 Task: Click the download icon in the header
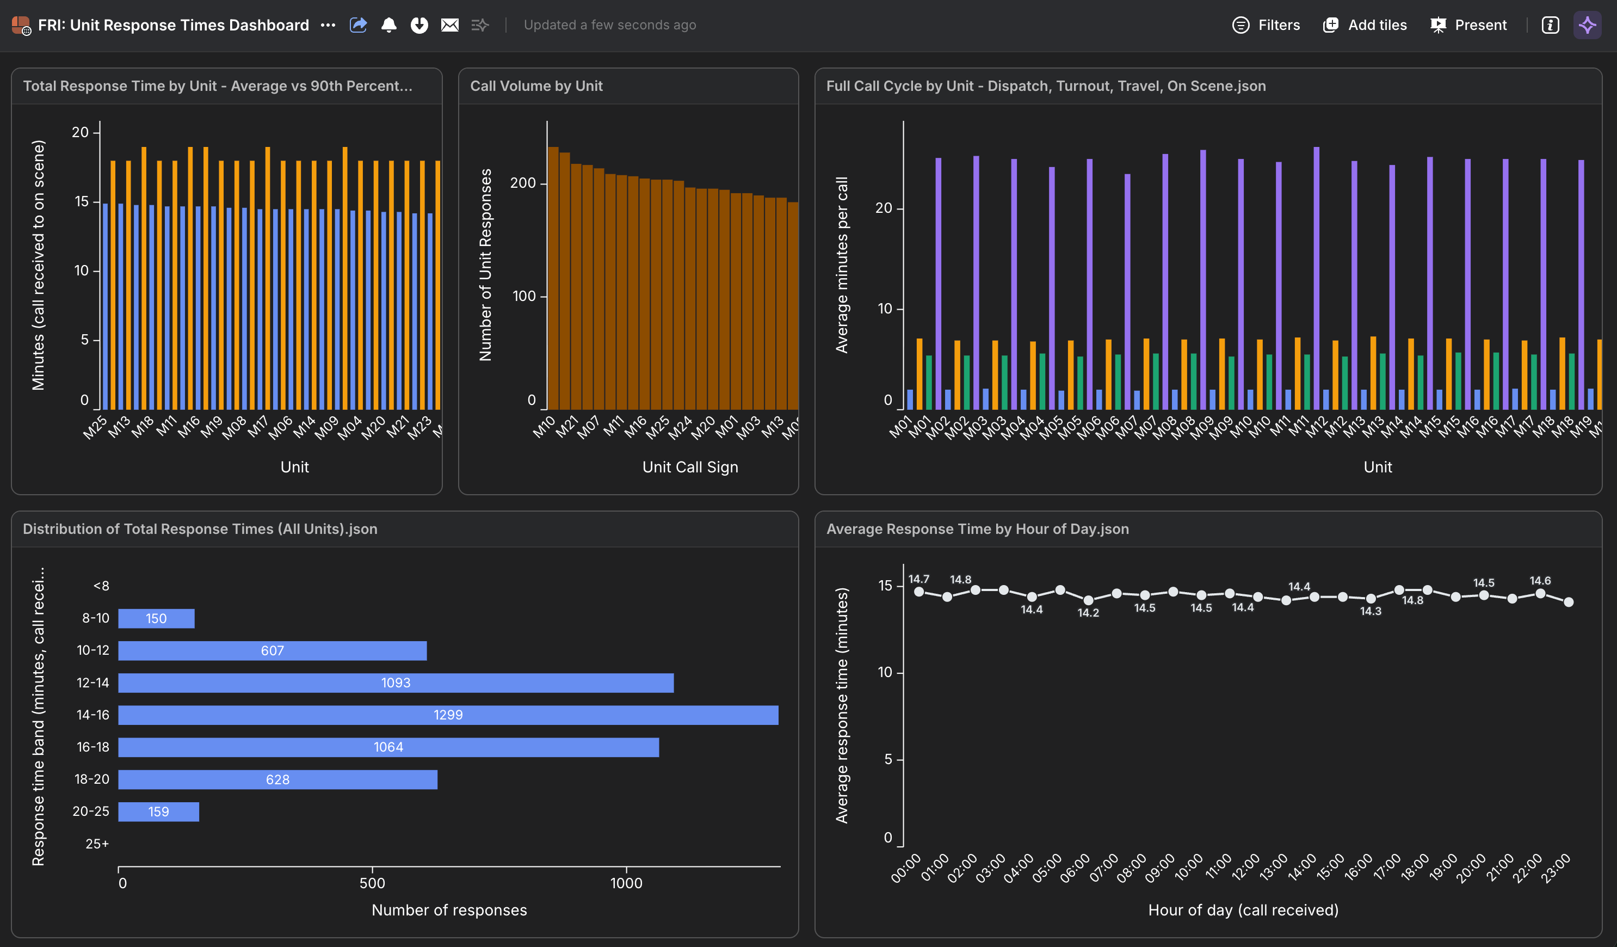(x=419, y=25)
